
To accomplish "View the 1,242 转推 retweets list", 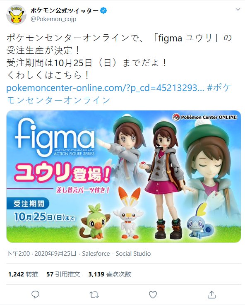I will tap(23, 274).
